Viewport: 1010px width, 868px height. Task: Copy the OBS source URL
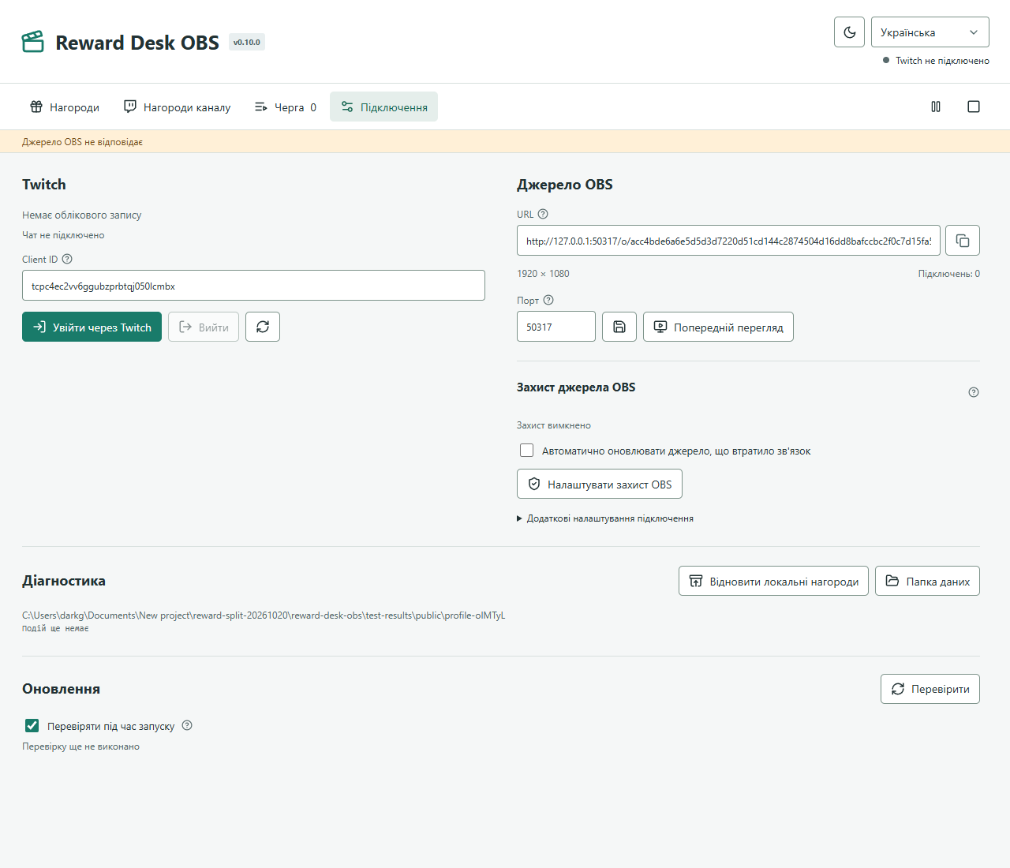pyautogui.click(x=963, y=241)
